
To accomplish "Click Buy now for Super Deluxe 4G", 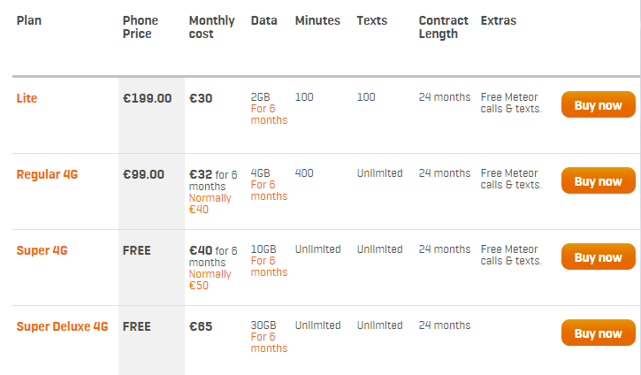I will [598, 333].
